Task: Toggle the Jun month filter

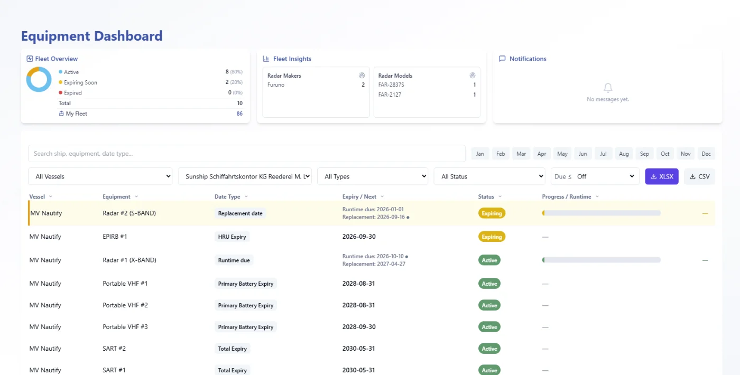Action: coord(583,154)
